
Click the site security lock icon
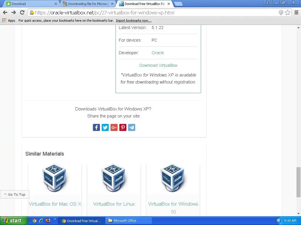point(32,13)
